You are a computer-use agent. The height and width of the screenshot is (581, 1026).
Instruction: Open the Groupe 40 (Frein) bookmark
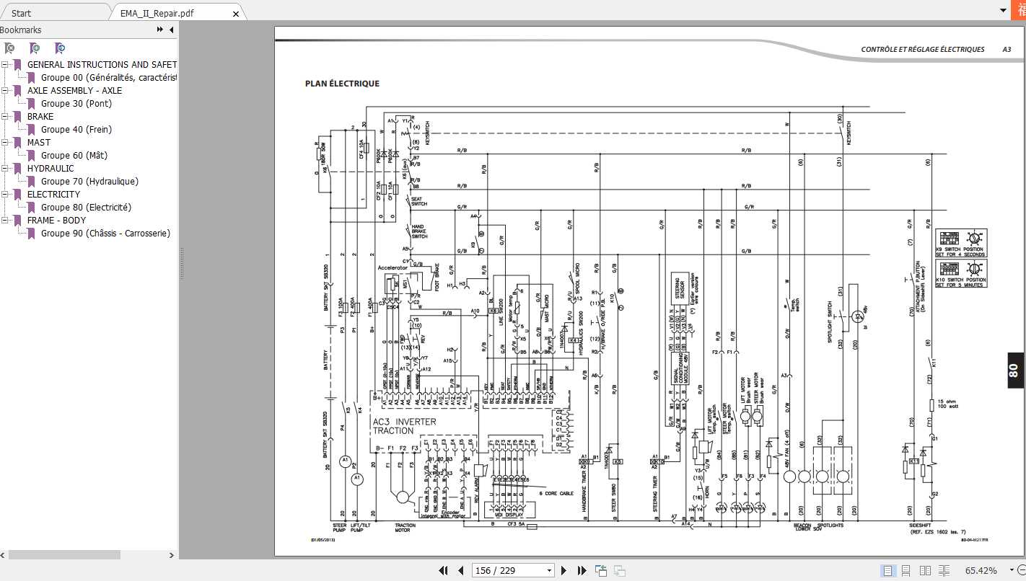pyautogui.click(x=76, y=129)
